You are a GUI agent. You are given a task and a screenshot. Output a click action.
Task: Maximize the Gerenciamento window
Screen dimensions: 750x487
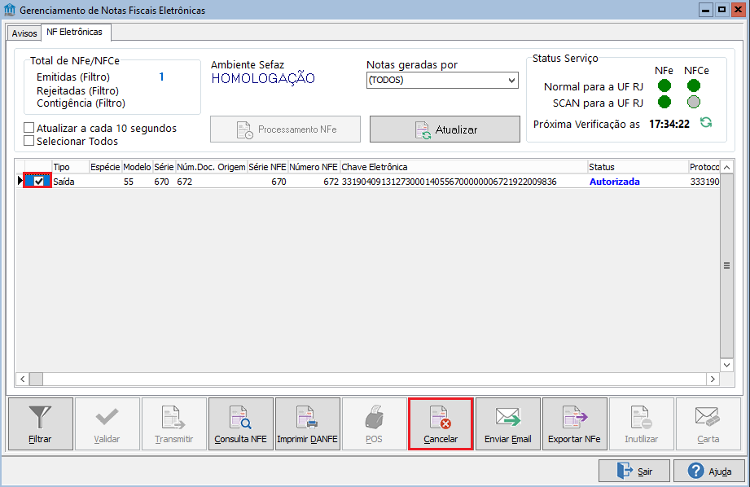[x=722, y=10]
